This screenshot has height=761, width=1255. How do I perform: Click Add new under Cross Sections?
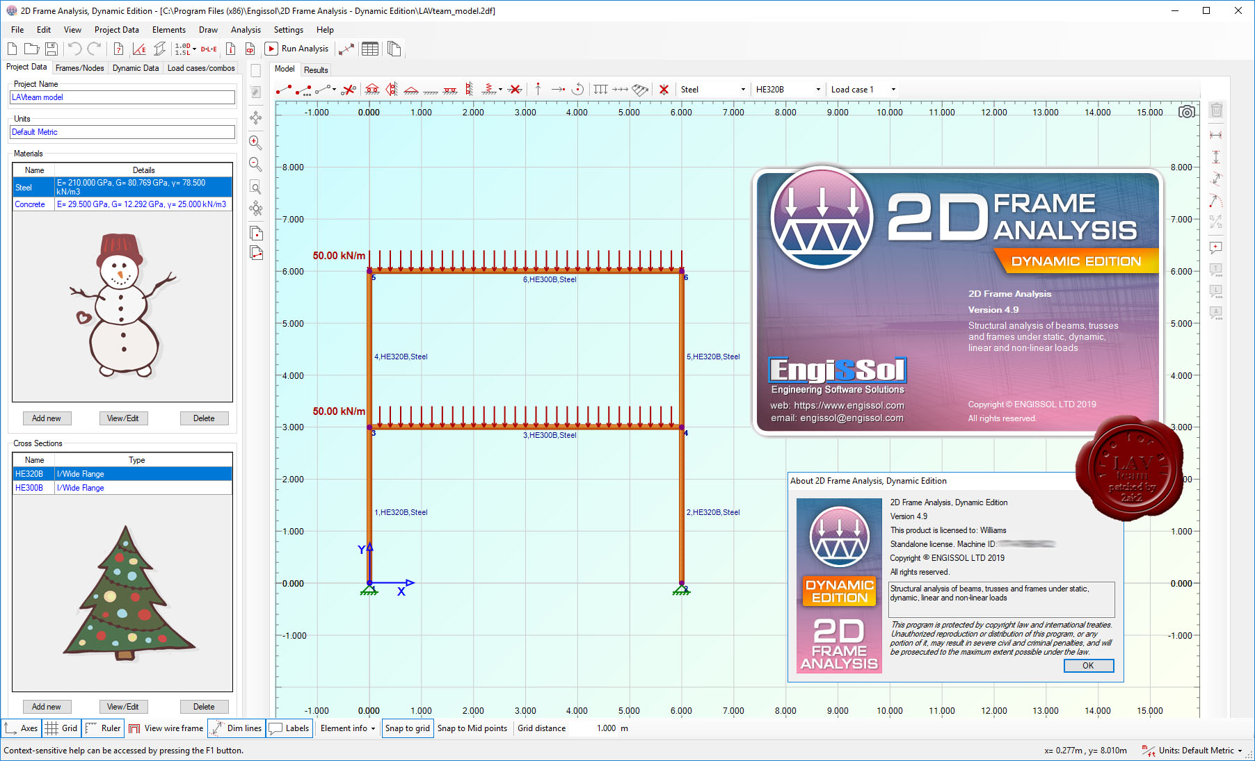[x=47, y=707]
